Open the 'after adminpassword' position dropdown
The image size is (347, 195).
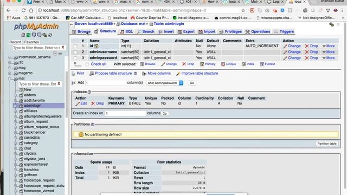(x=165, y=83)
